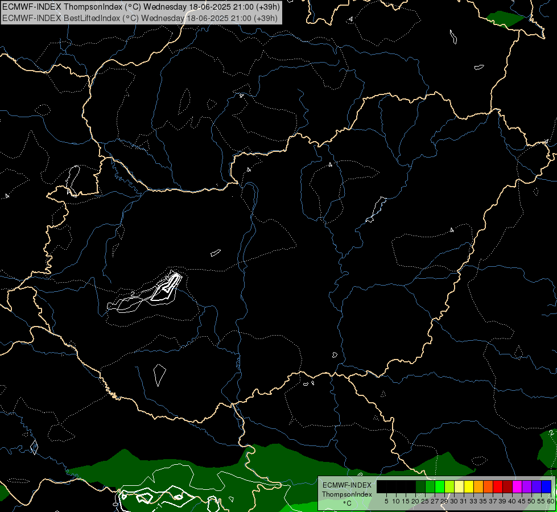557x512 pixels.
Task: Click the °C unit label in the legend
Action: (x=347, y=503)
